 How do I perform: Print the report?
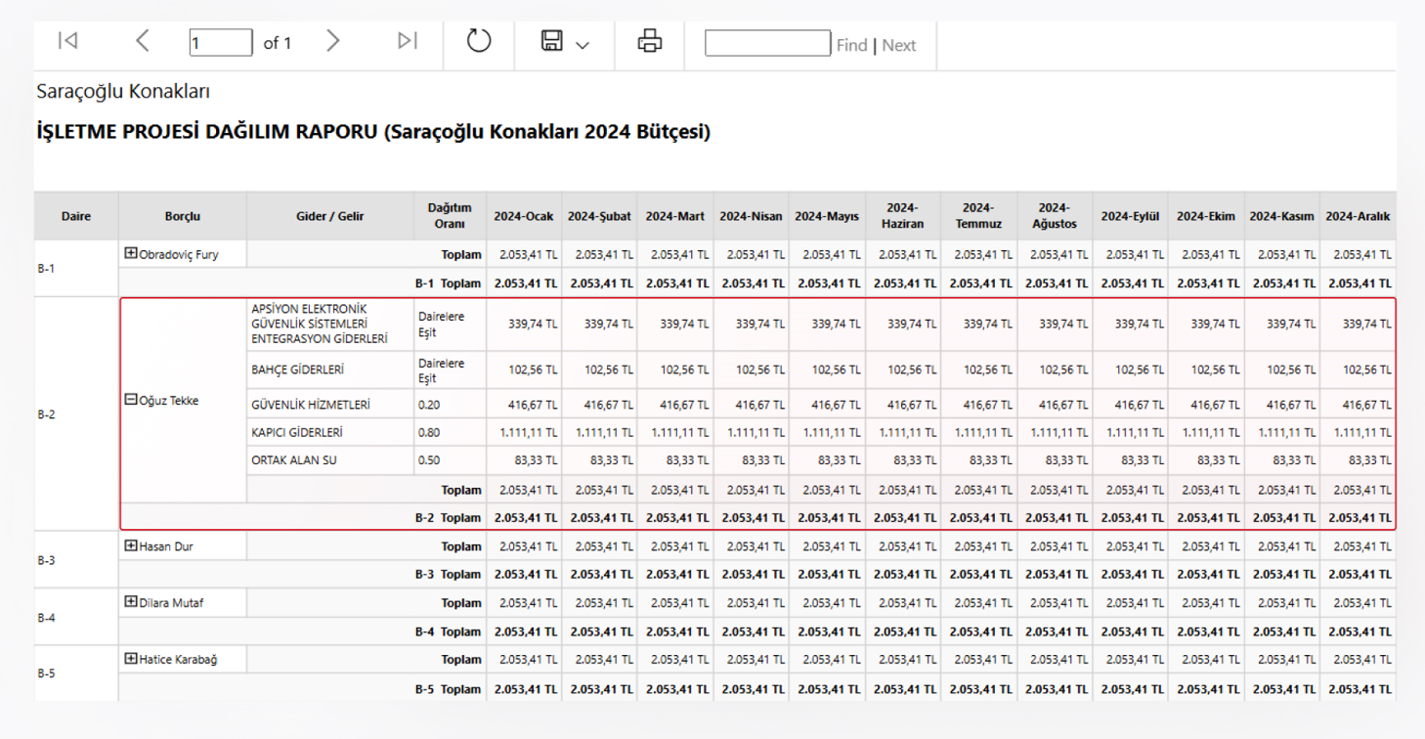point(650,41)
